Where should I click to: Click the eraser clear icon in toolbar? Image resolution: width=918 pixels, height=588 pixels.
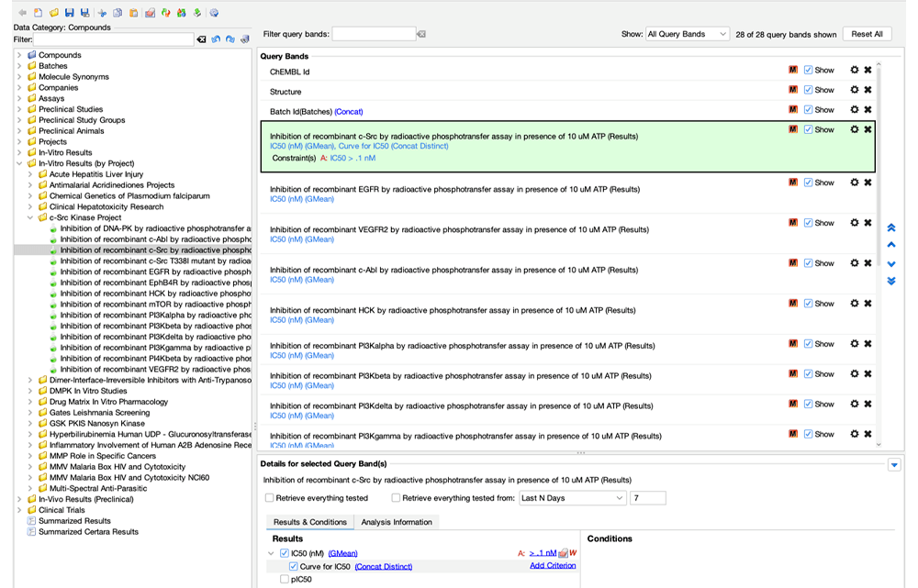click(150, 12)
